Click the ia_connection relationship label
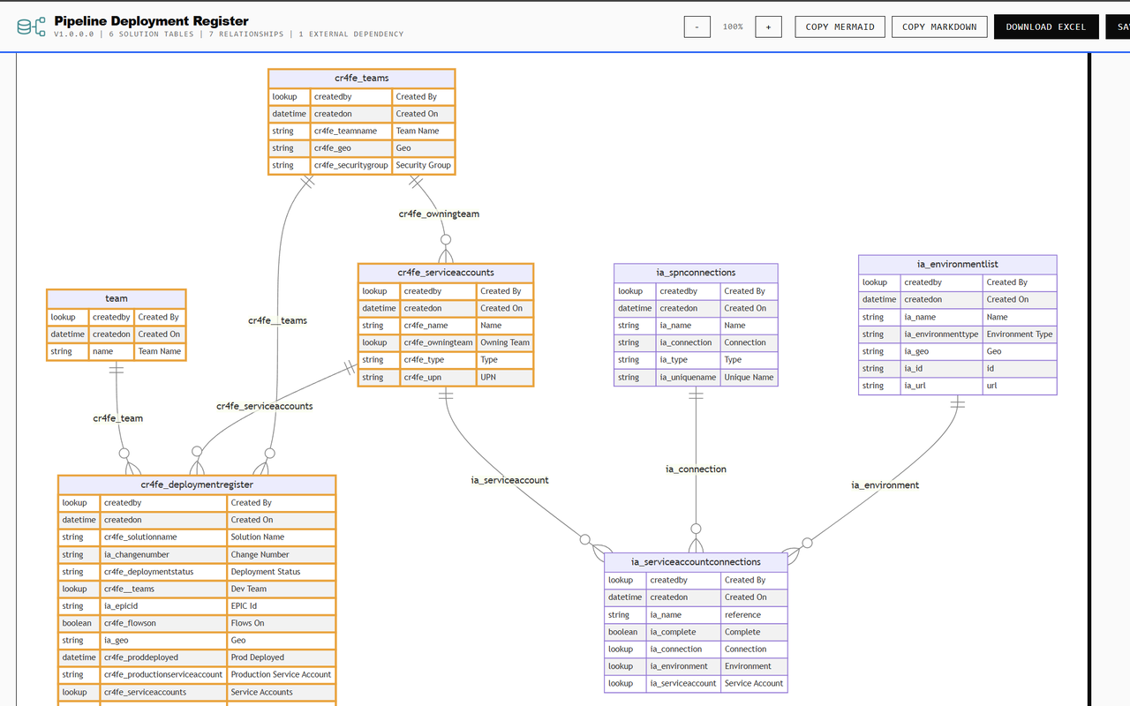The height and width of the screenshot is (706, 1130). coord(696,469)
